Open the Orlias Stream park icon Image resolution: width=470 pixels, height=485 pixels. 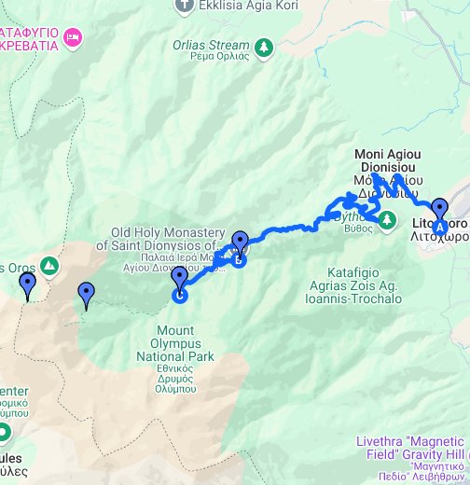click(264, 48)
